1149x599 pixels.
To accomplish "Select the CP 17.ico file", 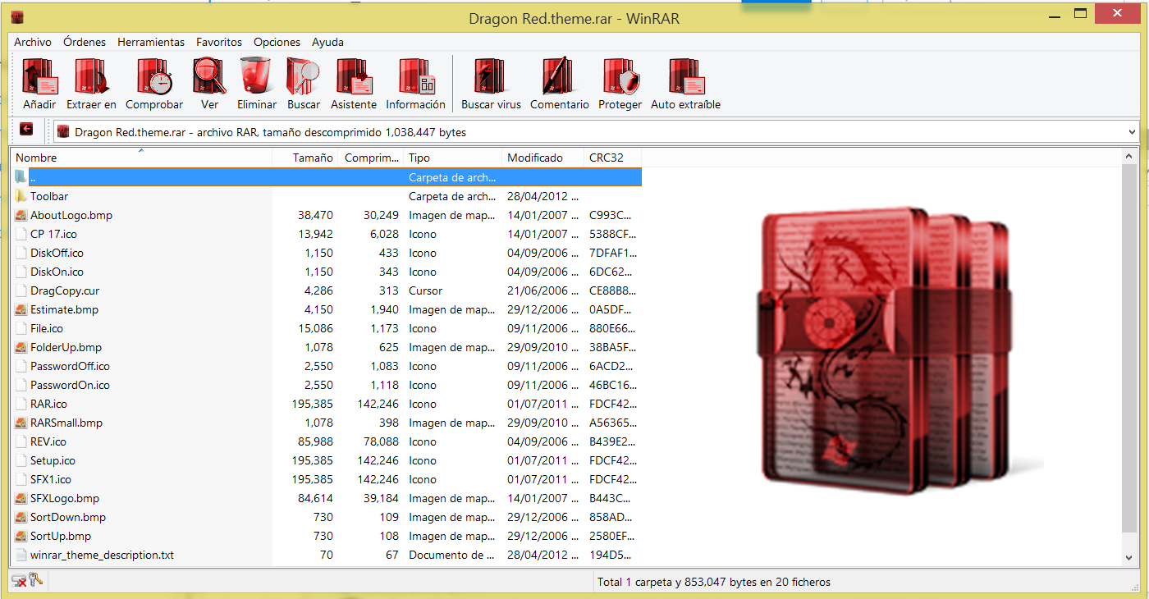I will (53, 234).
